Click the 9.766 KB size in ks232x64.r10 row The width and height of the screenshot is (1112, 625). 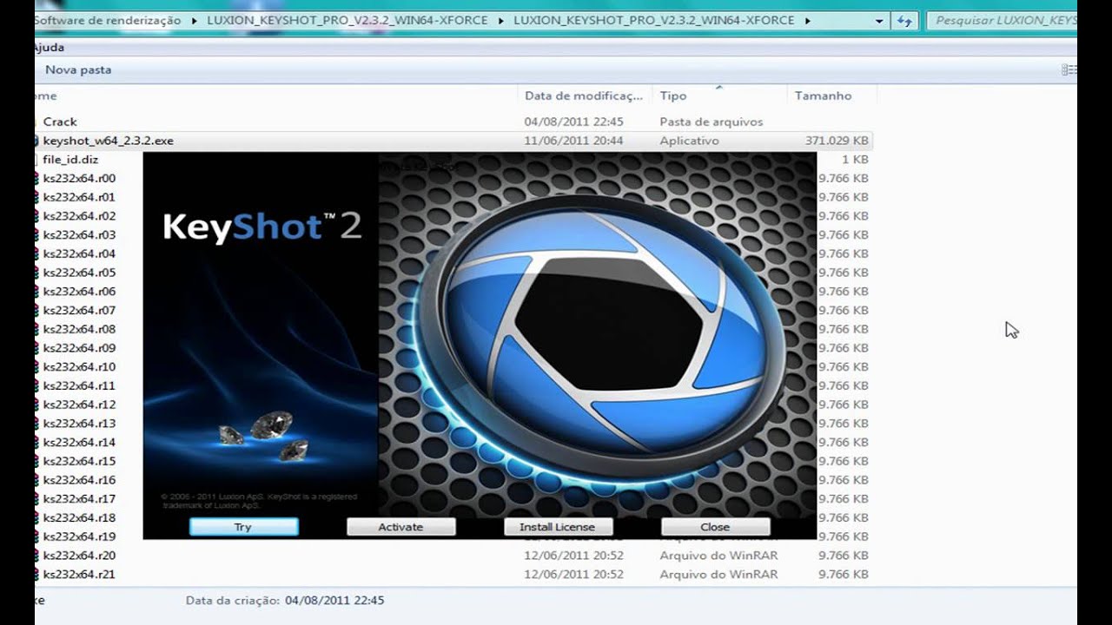pyautogui.click(x=843, y=367)
